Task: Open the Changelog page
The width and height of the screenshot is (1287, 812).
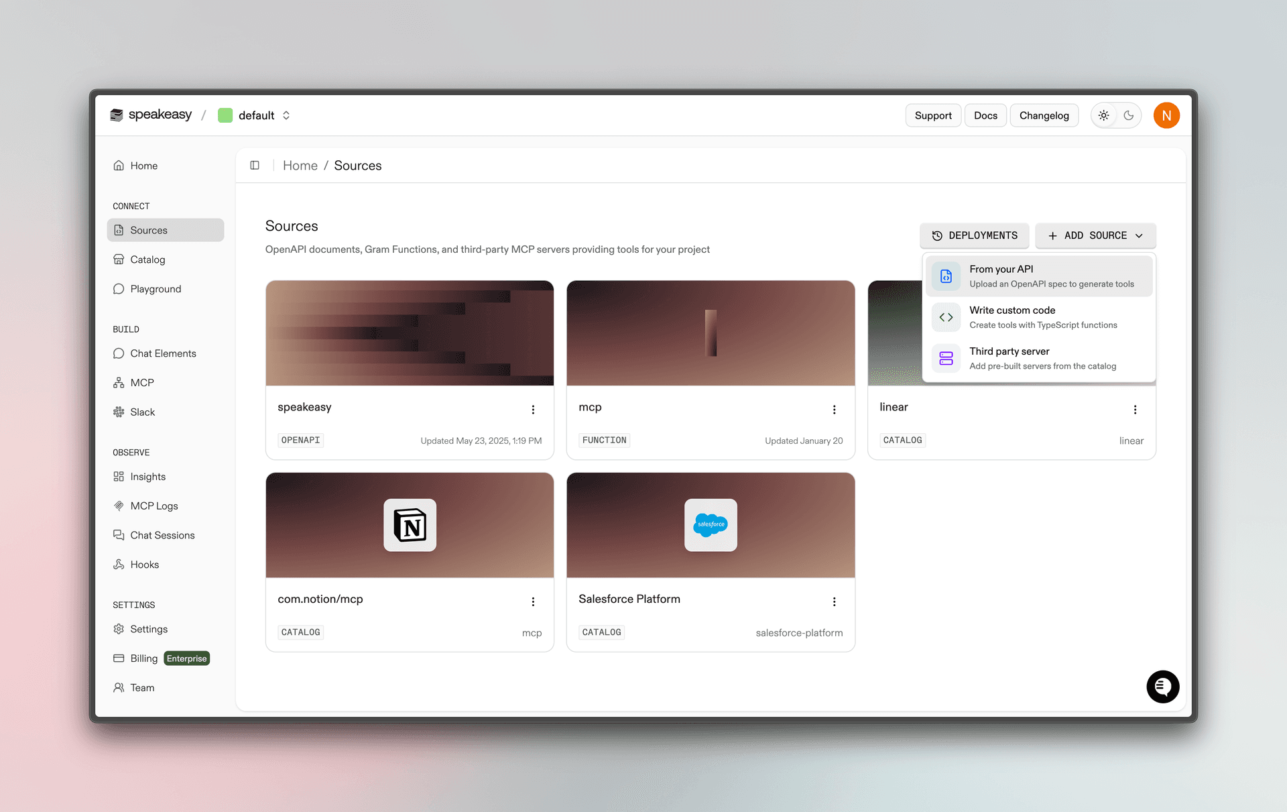Action: click(1044, 115)
